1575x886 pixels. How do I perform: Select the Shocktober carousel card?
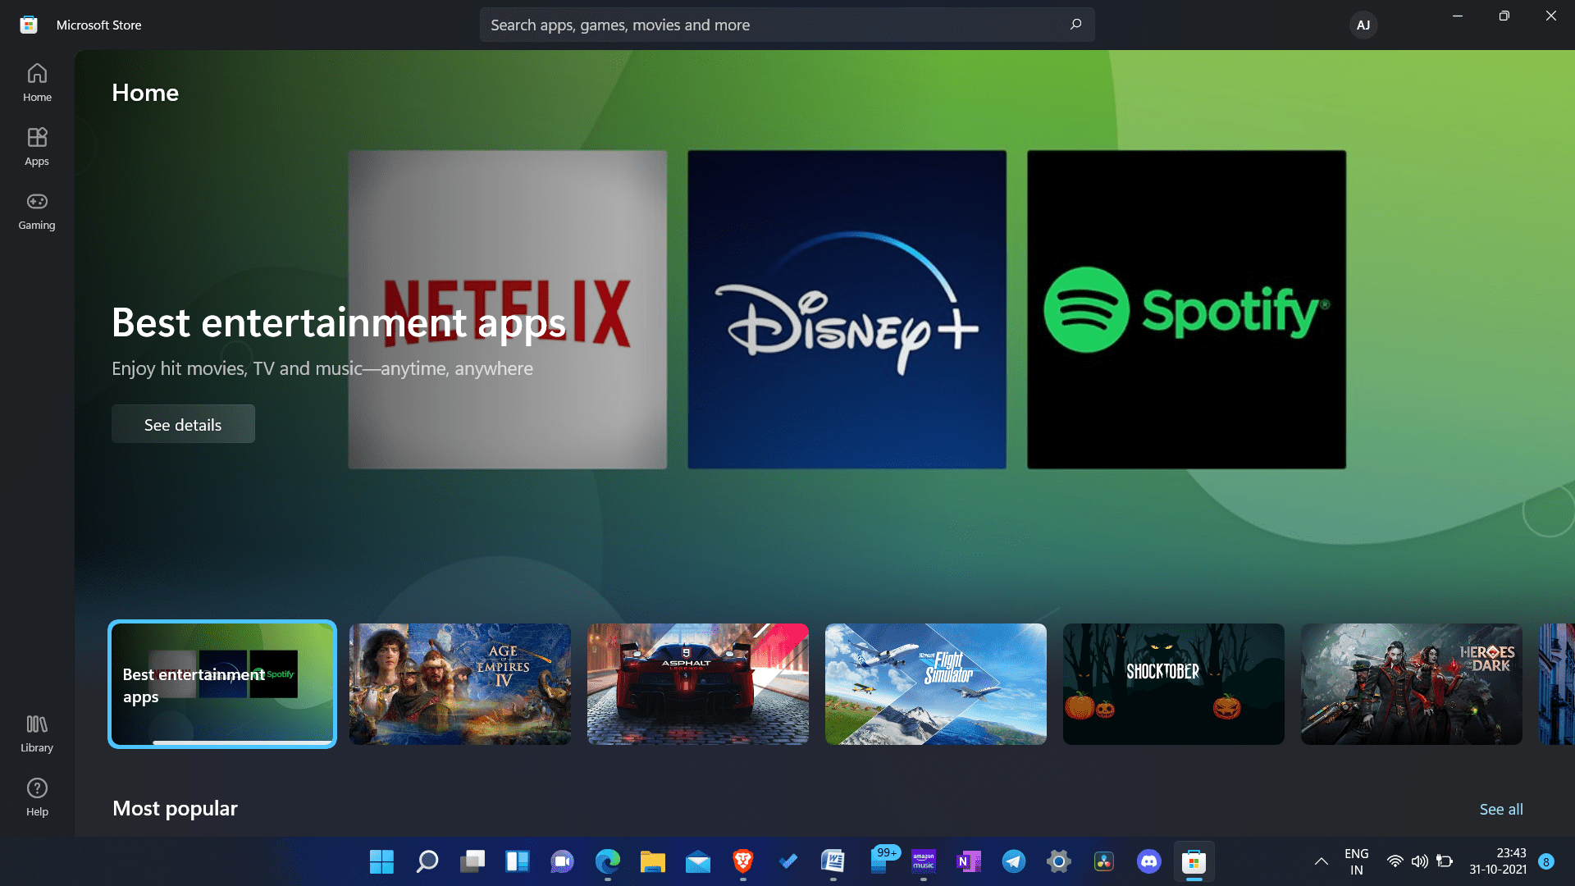pos(1173,683)
